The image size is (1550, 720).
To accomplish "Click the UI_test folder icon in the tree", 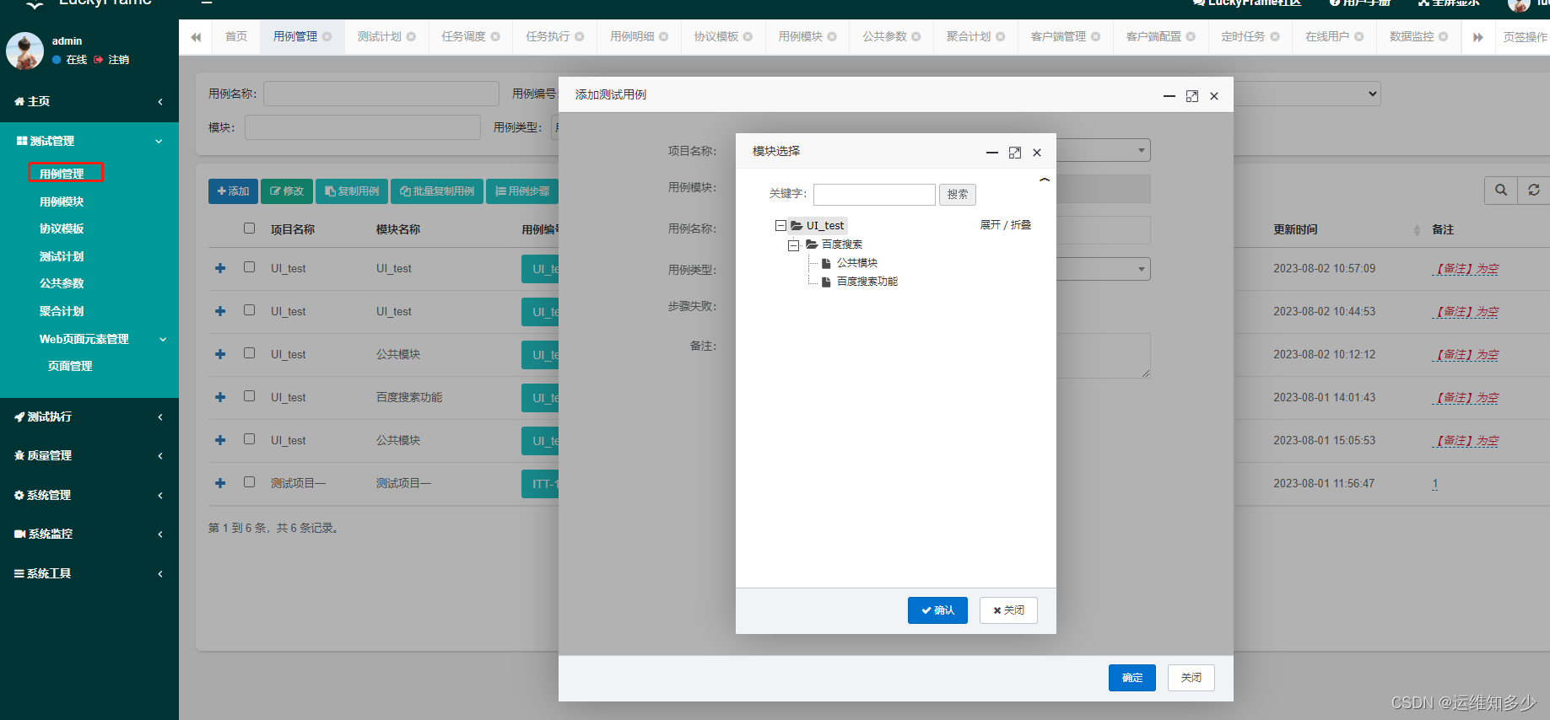I will point(797,226).
